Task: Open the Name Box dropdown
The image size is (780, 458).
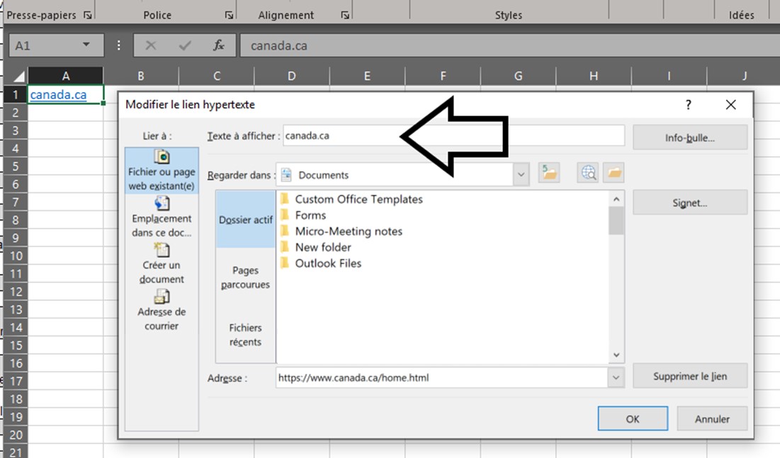Action: tap(88, 45)
